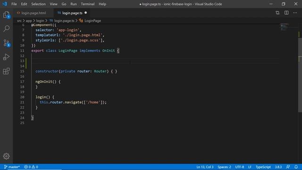Change indentation via Spaces: 2
The width and height of the screenshot is (302, 170).
224,167
